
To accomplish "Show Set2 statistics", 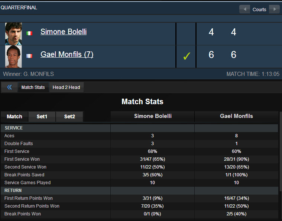I will pos(69,116).
